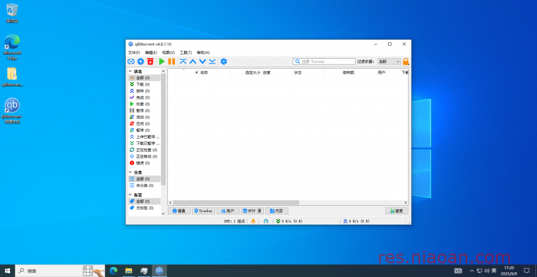Sort by the 用户 column header
This screenshot has width=537, height=277.
point(371,72)
